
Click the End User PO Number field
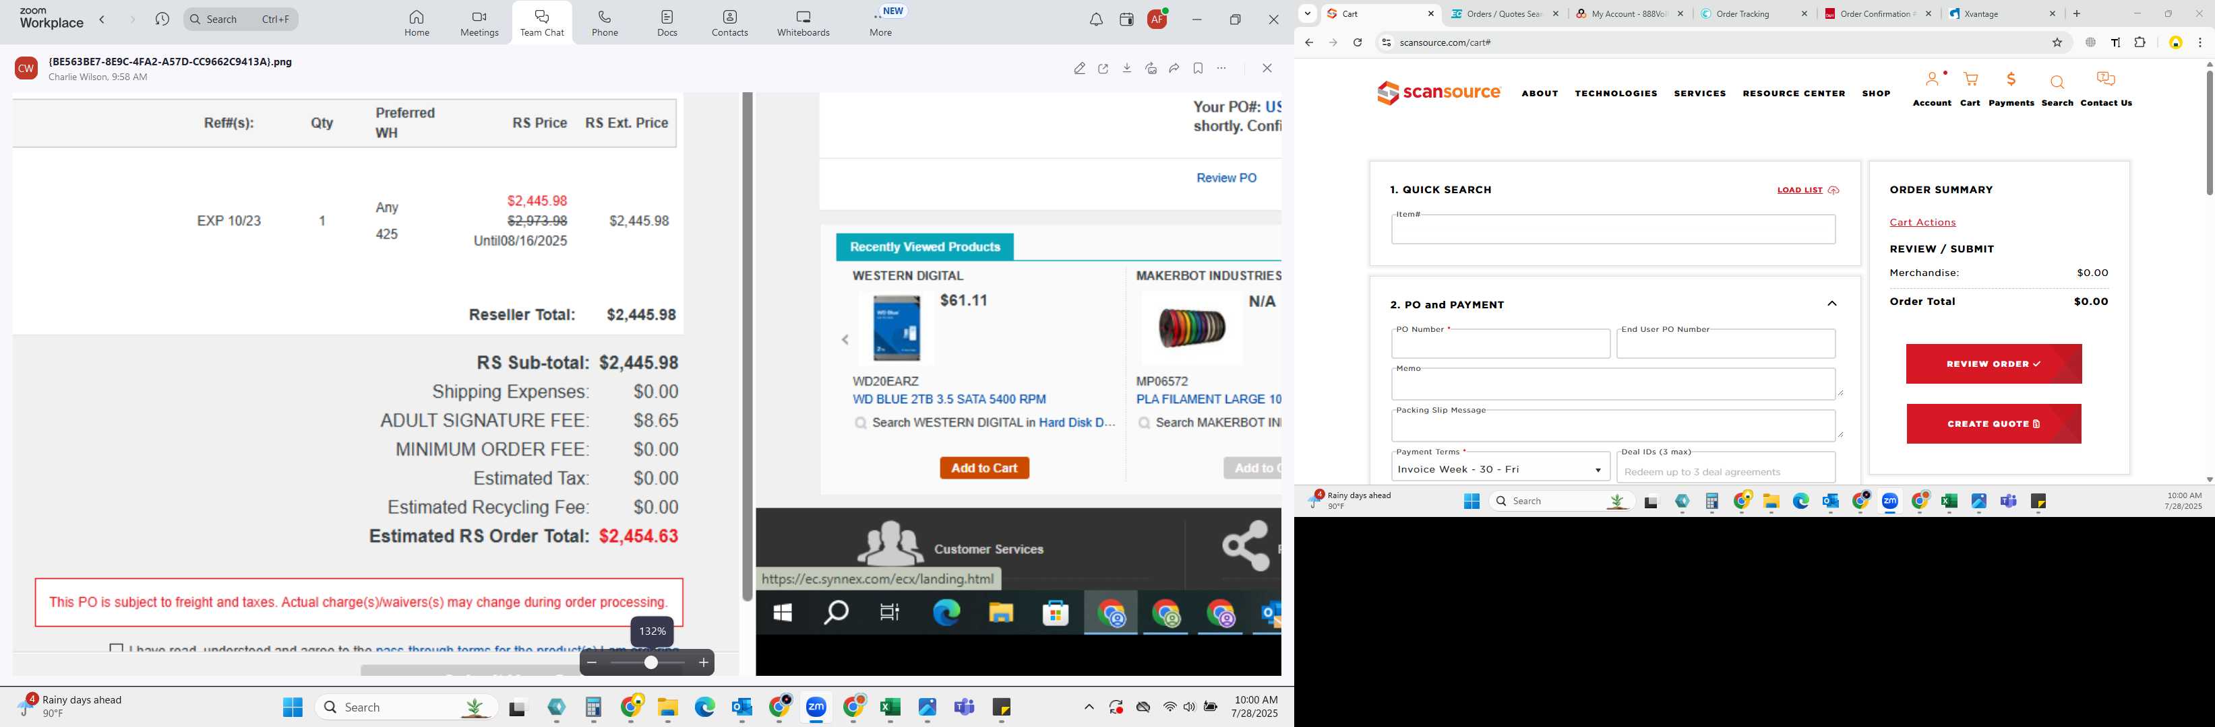[x=1726, y=344]
